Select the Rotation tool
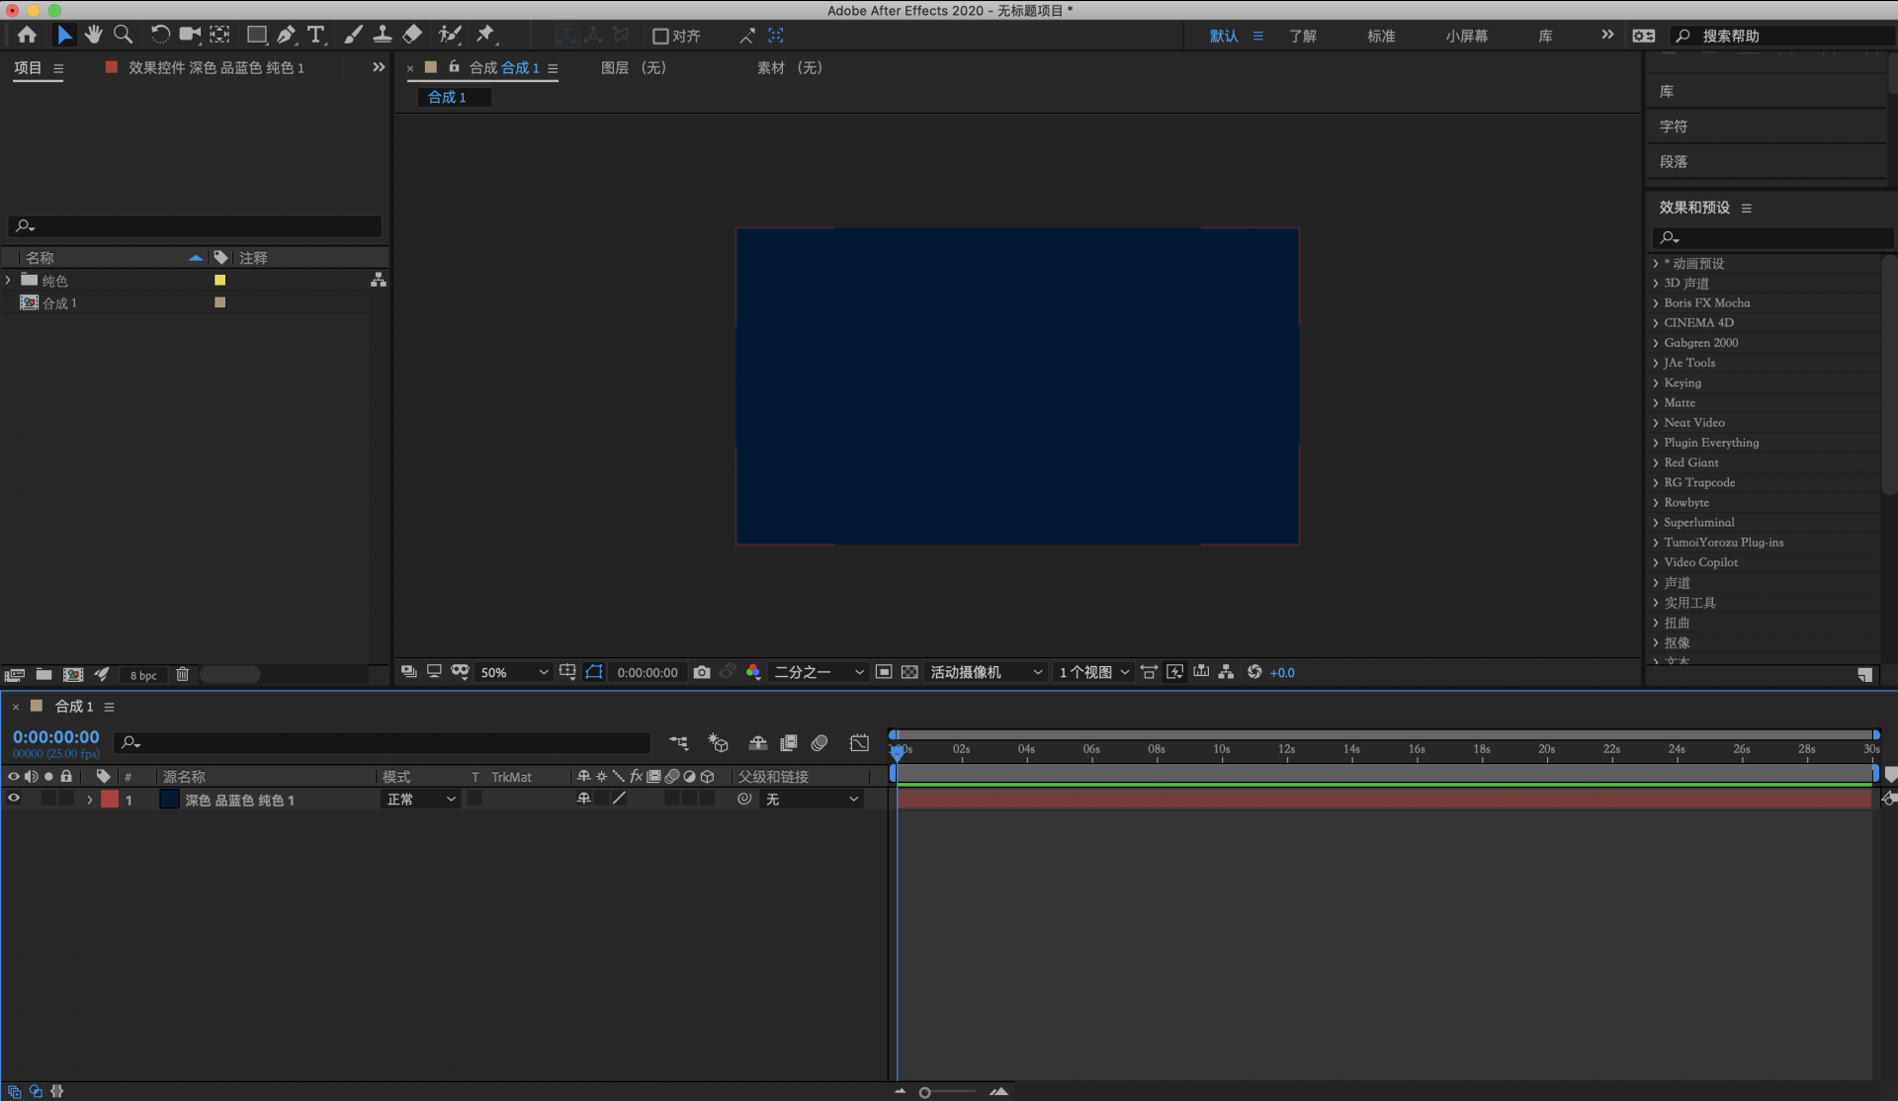The image size is (1898, 1101). [159, 35]
